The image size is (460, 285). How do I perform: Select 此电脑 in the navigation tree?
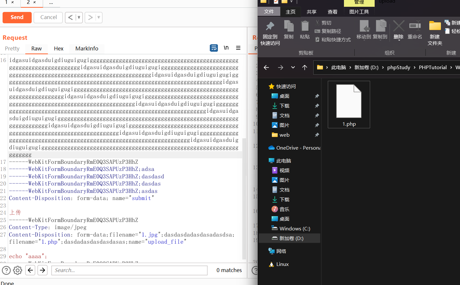(280, 161)
